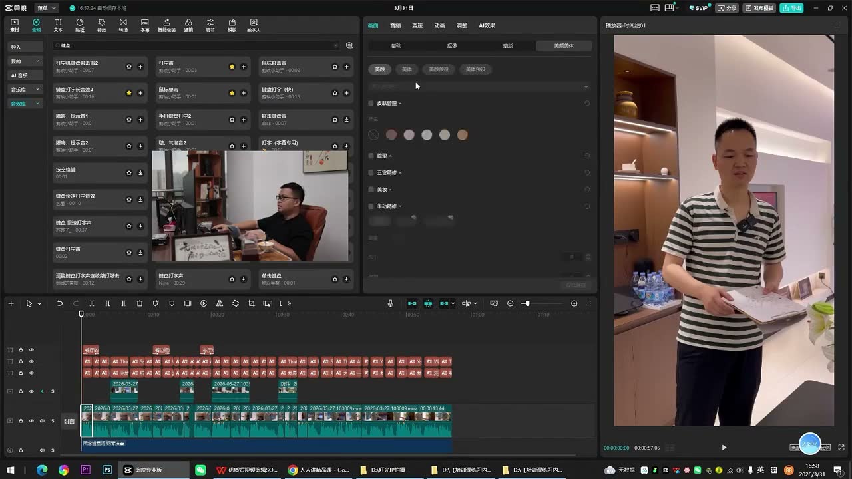The image size is (852, 479).
Task: Click the microphone record voiceover icon
Action: pos(391,303)
